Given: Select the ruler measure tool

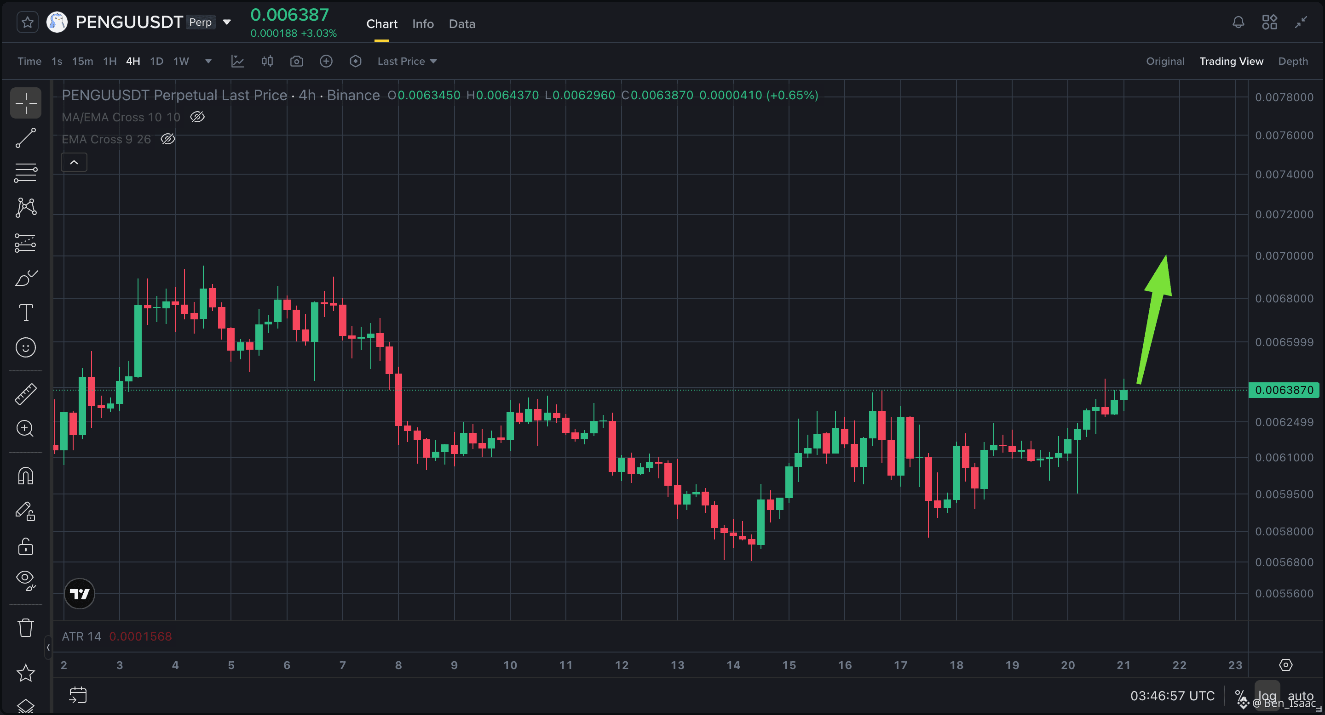Looking at the screenshot, I should pos(26,394).
